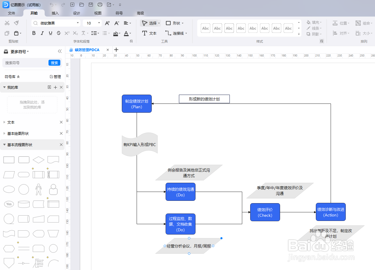This screenshot has width=375, height=270.
Task: Click the 搜索 symbol search button
Action: coord(54,63)
